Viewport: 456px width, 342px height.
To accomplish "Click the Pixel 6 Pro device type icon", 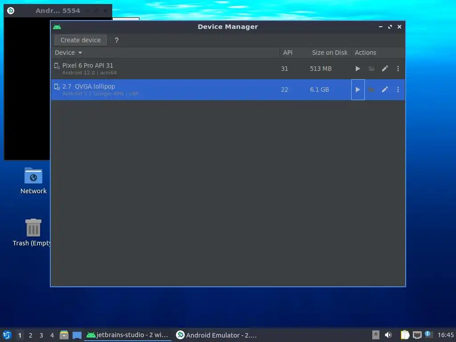I will pyautogui.click(x=57, y=66).
